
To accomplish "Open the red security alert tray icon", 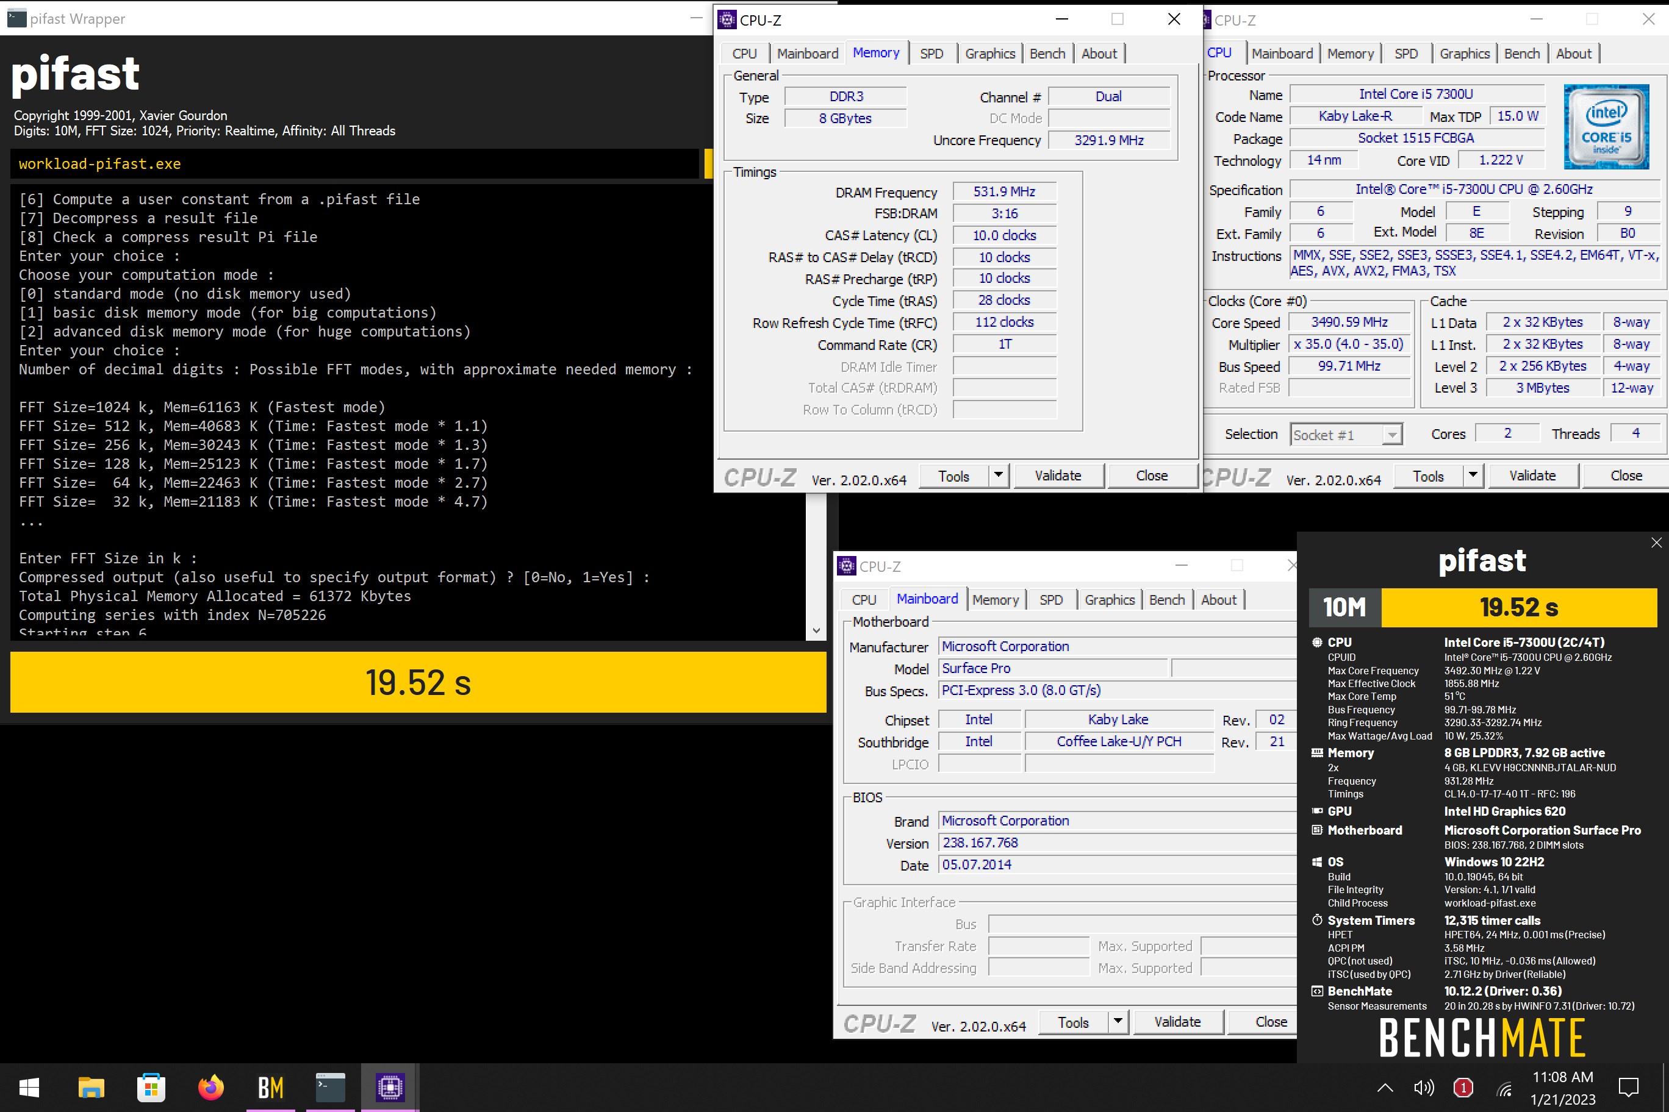I will (x=1462, y=1087).
